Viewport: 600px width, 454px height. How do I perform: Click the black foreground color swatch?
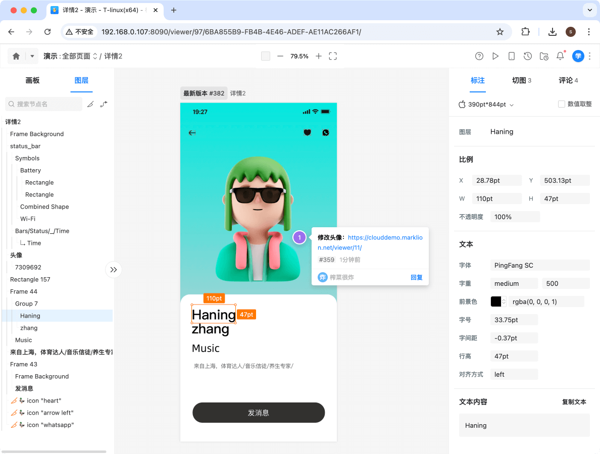point(496,301)
